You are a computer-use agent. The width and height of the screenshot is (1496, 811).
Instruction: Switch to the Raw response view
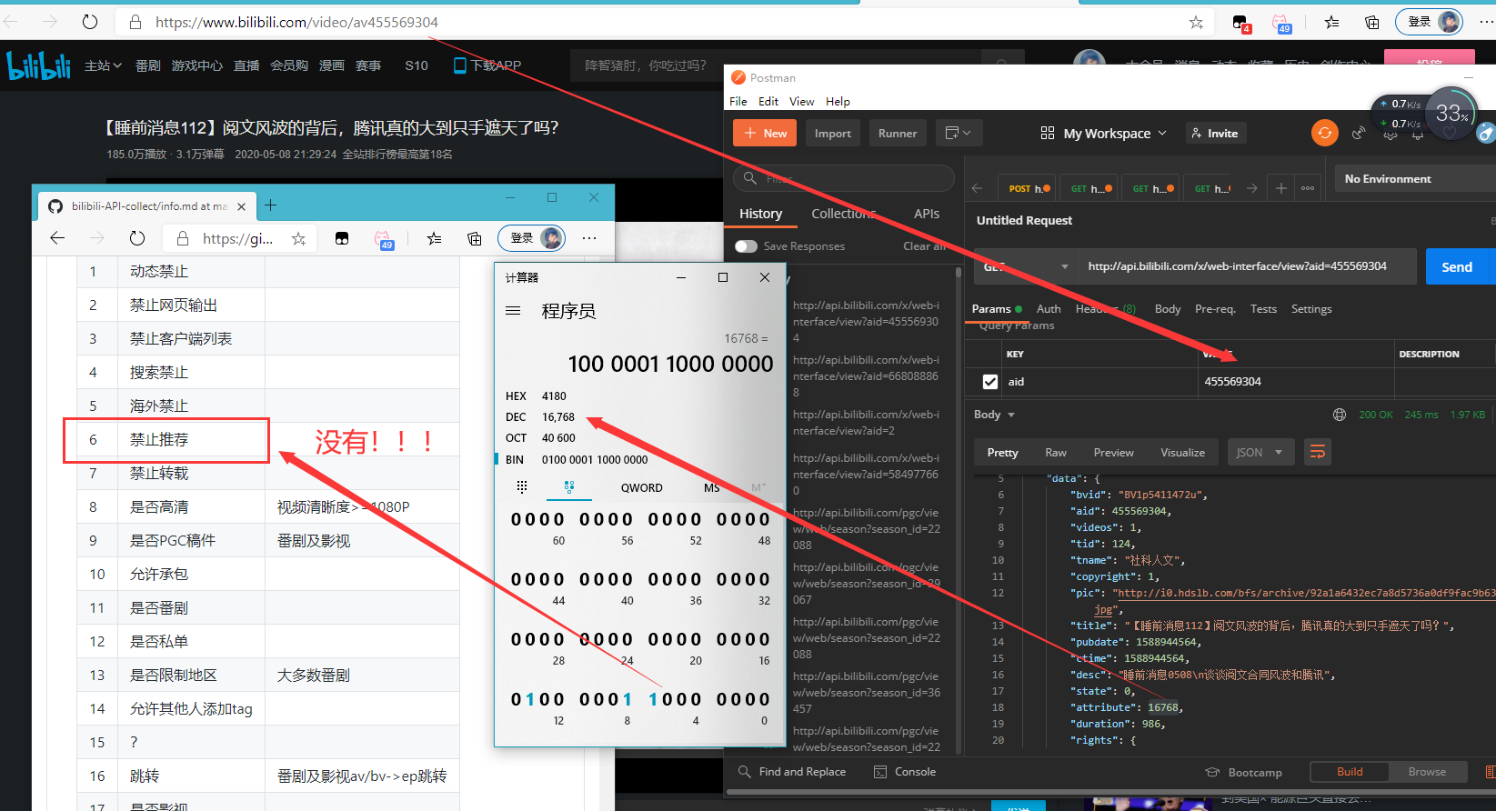[x=1056, y=452]
